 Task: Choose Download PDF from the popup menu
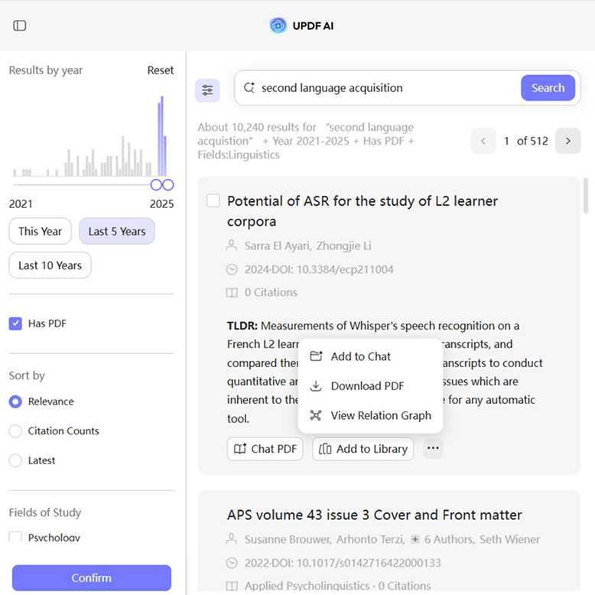pyautogui.click(x=367, y=386)
